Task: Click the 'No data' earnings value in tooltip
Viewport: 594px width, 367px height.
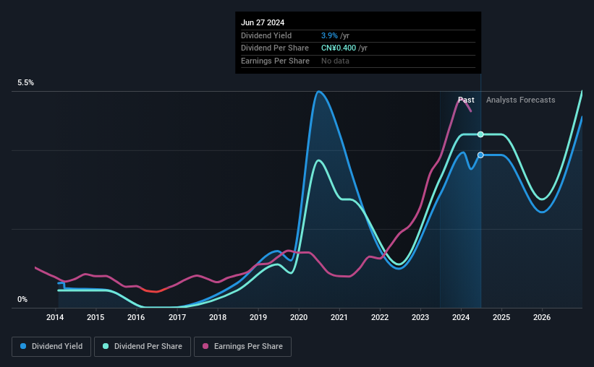Action: coord(335,61)
